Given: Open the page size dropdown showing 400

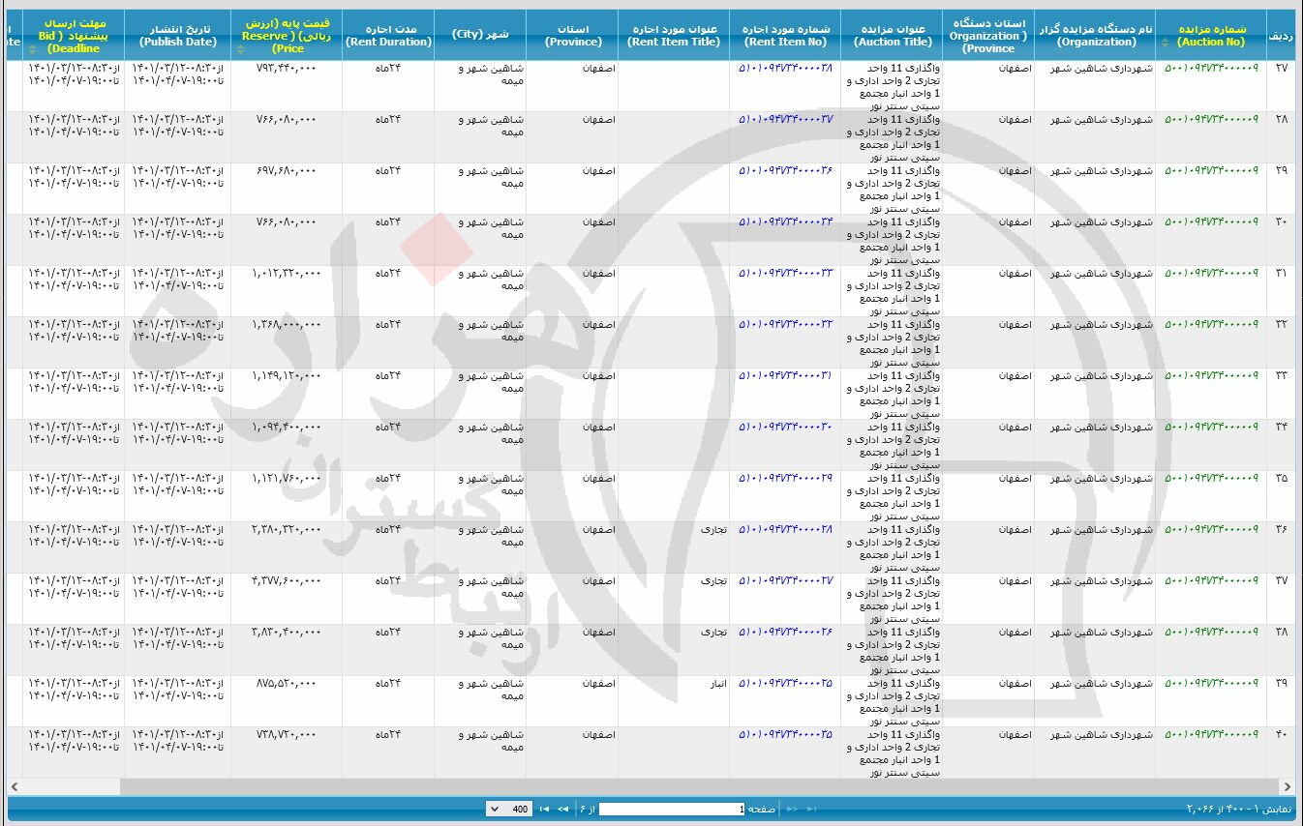Looking at the screenshot, I should coord(509,809).
